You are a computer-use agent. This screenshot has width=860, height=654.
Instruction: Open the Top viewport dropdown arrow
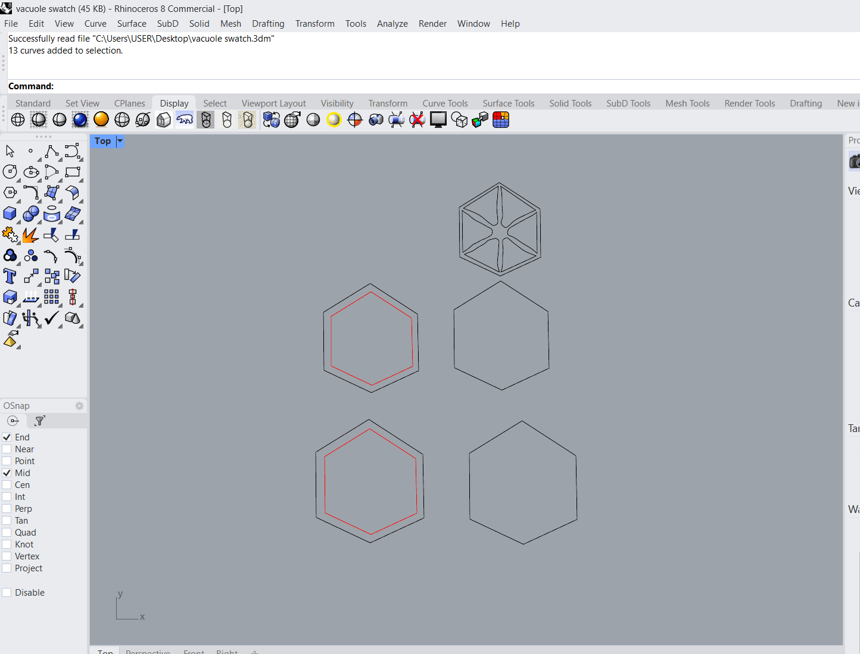pyautogui.click(x=120, y=141)
